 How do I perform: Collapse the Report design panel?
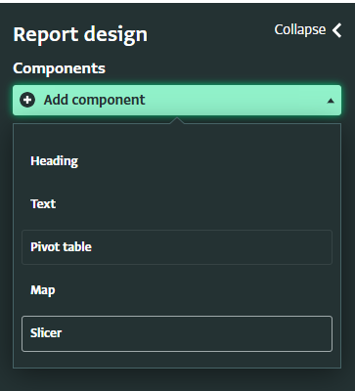[308, 30]
